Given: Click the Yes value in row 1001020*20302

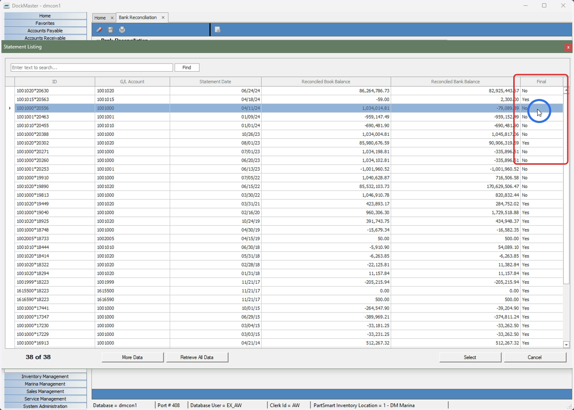Looking at the screenshot, I should [526, 143].
